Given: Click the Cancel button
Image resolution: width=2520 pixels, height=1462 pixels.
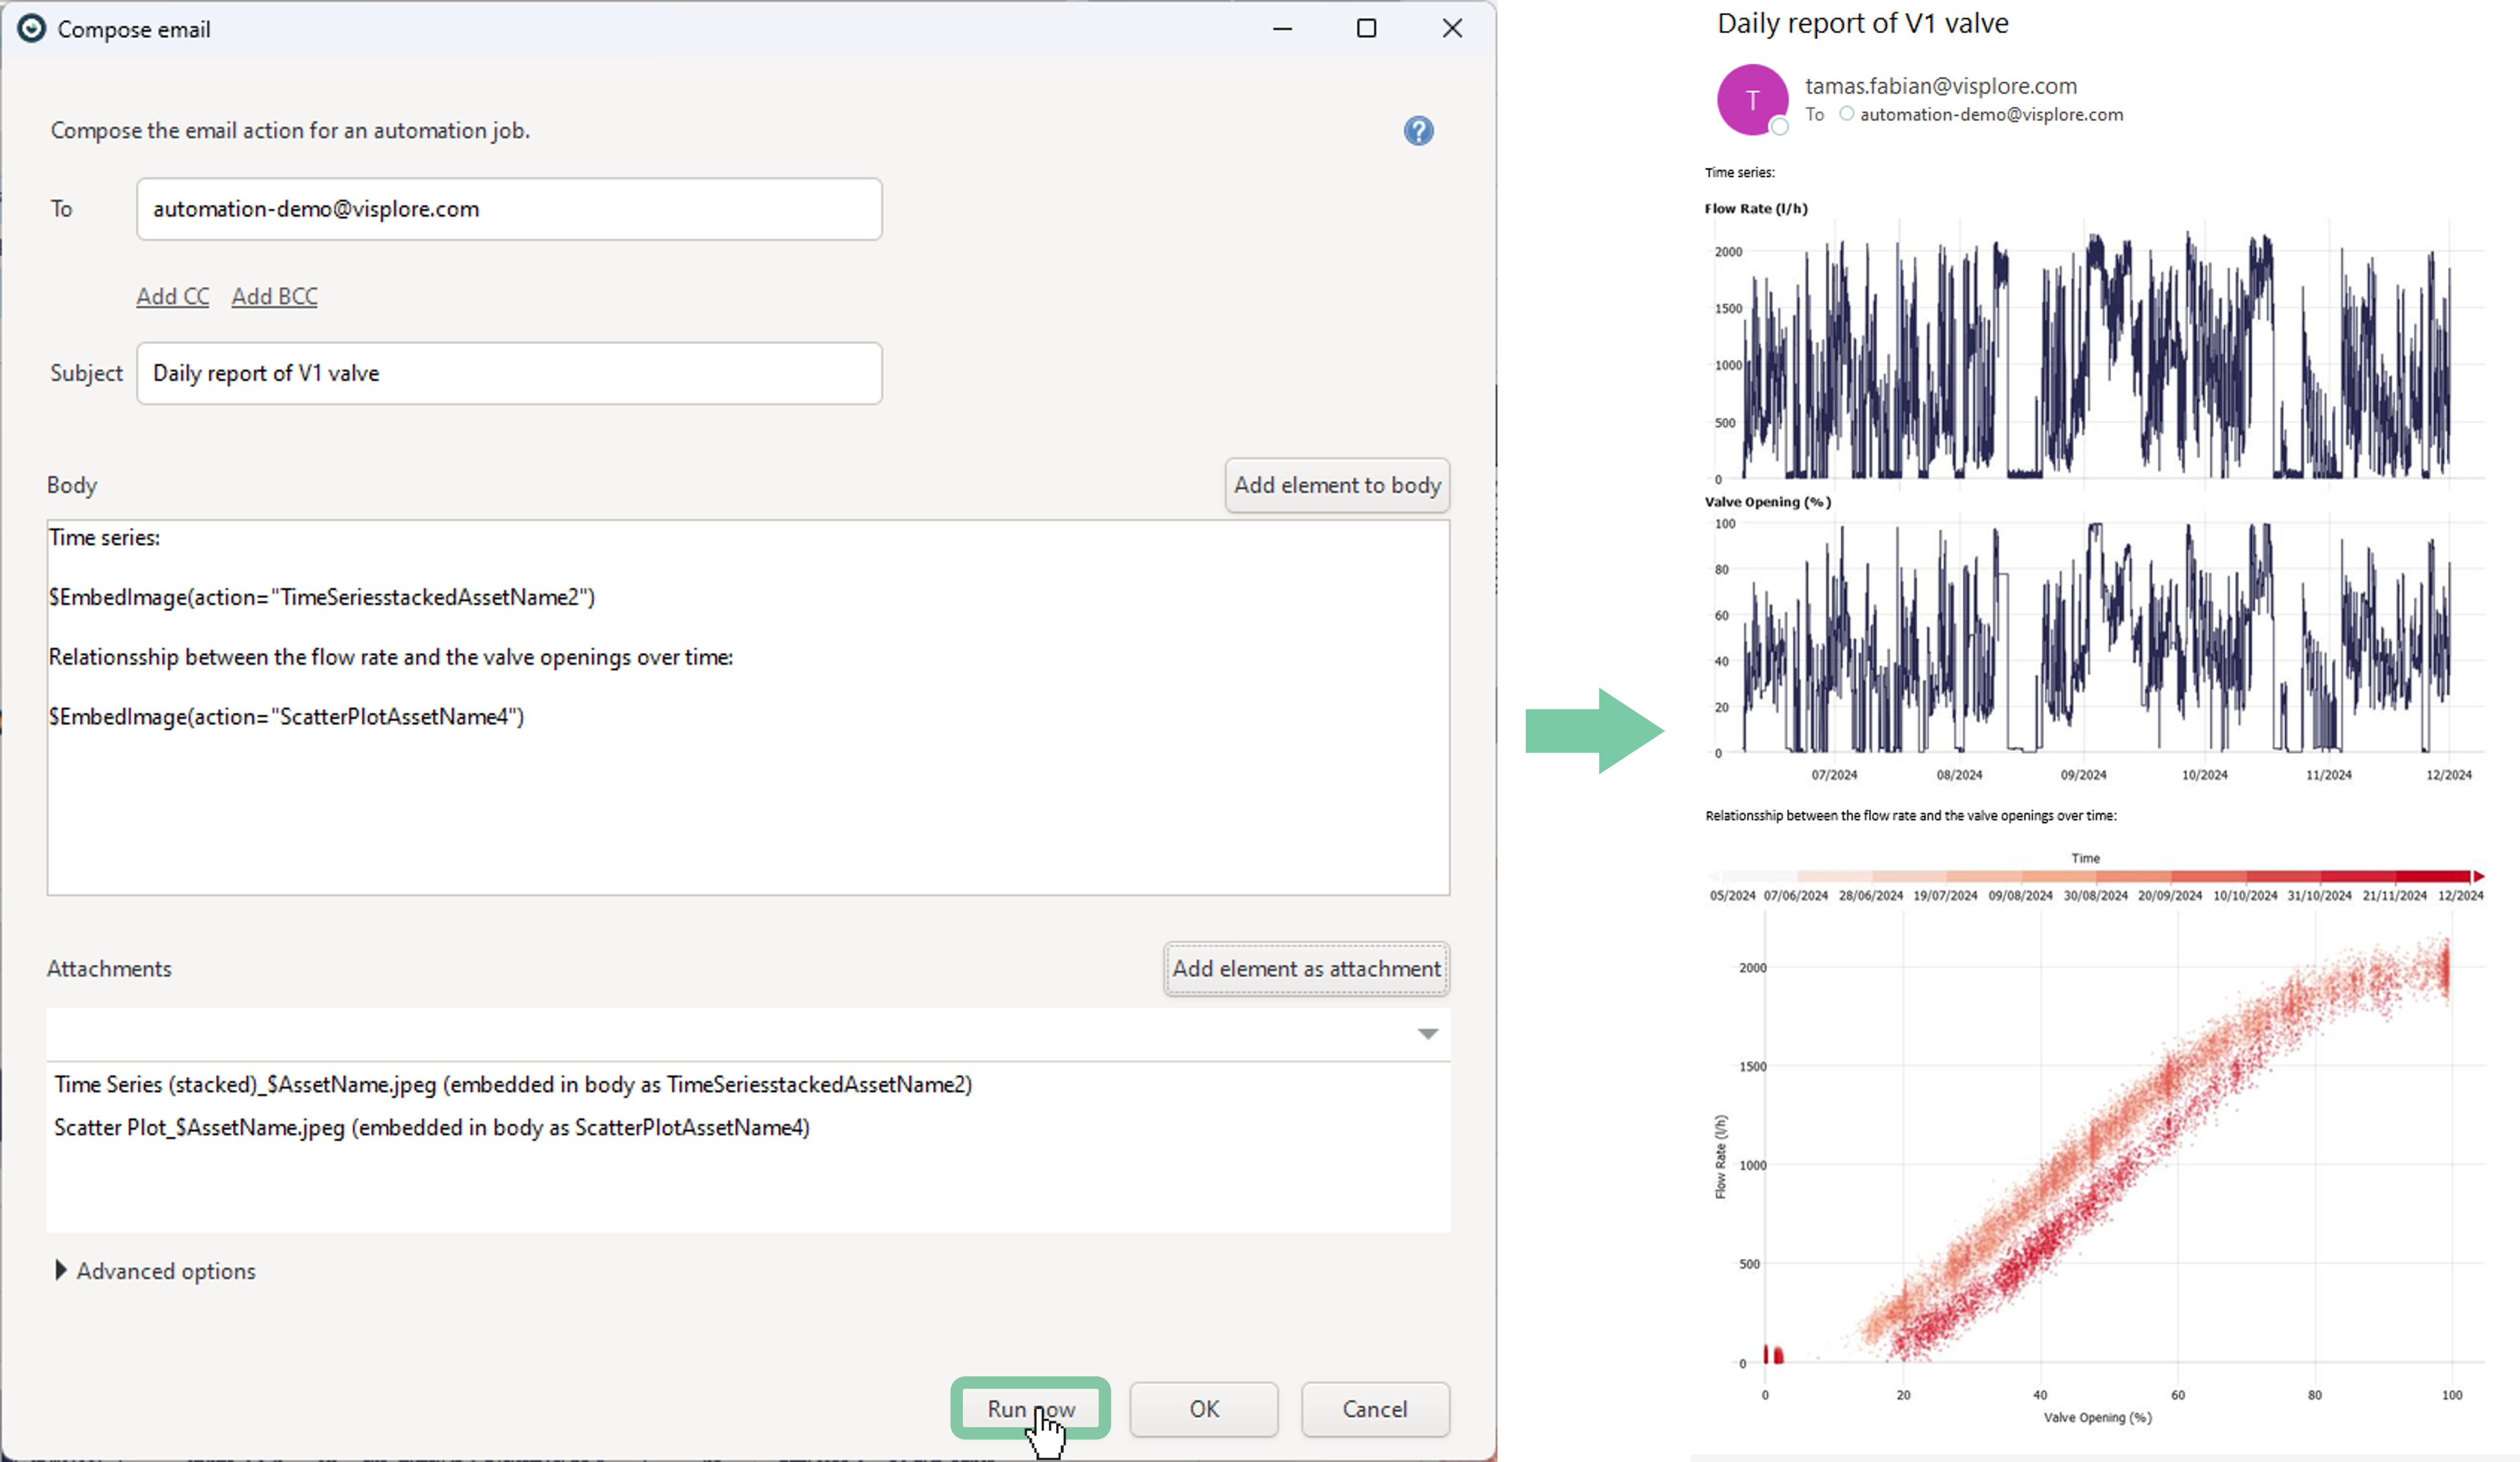Looking at the screenshot, I should 1374,1408.
